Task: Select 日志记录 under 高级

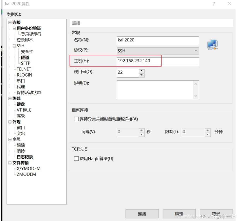Action: 25,157
